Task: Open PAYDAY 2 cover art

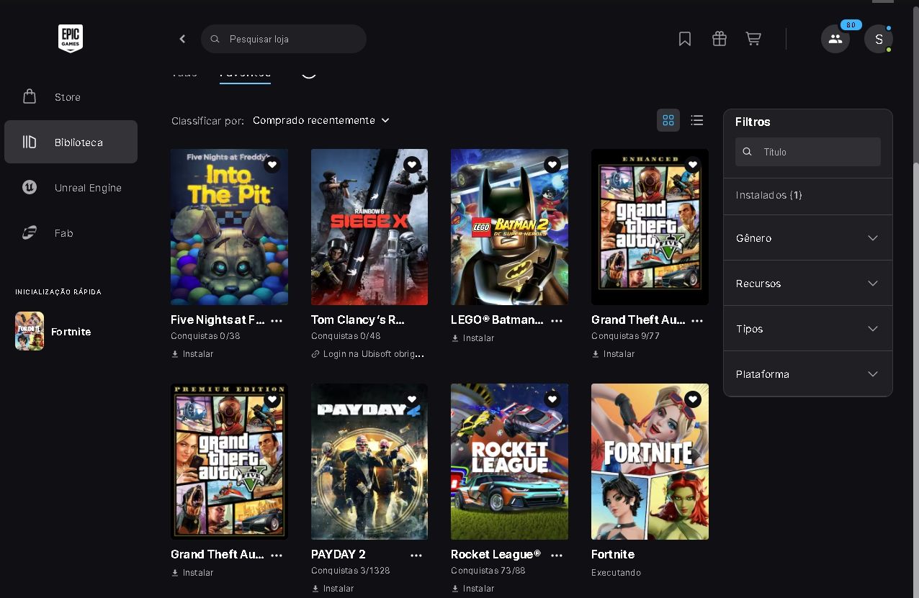Action: tap(369, 461)
